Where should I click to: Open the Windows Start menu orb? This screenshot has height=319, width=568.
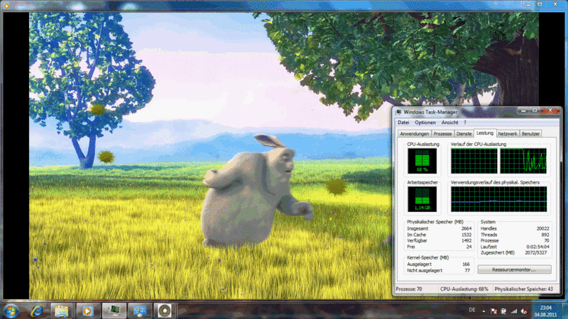coord(11,310)
